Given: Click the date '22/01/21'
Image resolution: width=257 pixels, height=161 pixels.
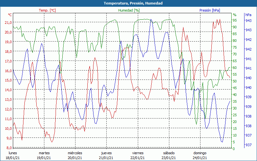Looking at the screenshot, I should point(137,158).
